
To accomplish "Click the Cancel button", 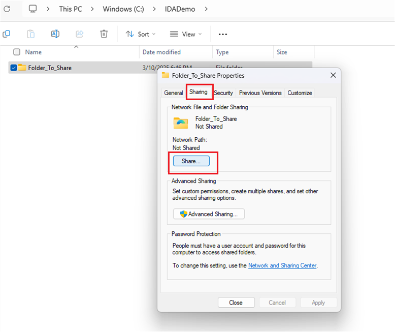I will 277,303.
